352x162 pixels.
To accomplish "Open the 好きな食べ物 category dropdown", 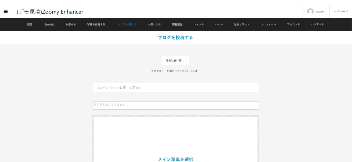I will coord(175,60).
